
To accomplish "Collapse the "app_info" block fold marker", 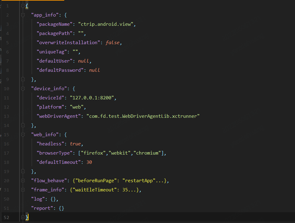I will [23, 15].
